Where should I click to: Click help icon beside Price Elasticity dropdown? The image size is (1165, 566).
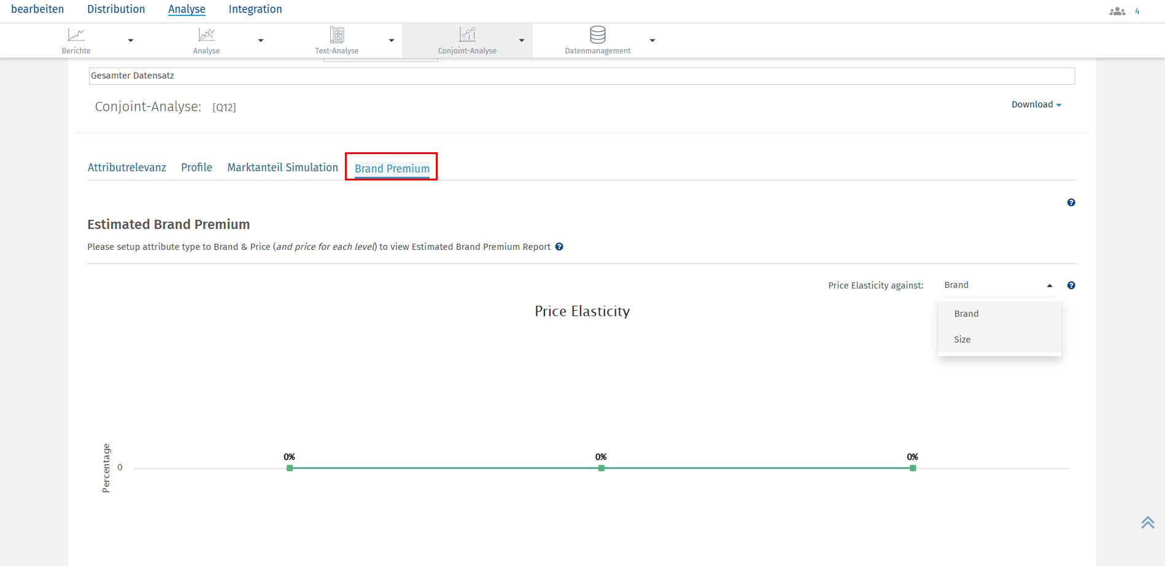(1071, 285)
